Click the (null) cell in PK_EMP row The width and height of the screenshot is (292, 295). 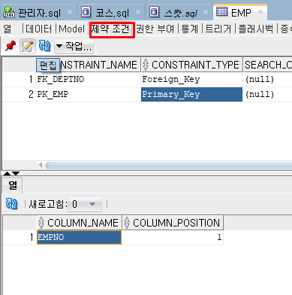pos(268,95)
